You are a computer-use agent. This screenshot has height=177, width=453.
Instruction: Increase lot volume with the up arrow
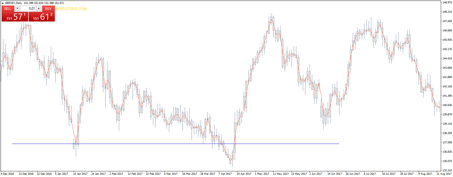click(x=39, y=8)
